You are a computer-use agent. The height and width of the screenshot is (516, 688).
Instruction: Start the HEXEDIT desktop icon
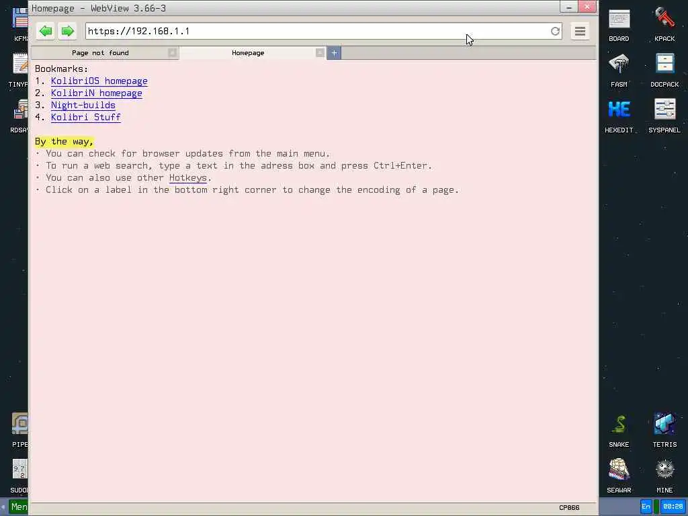(x=619, y=117)
